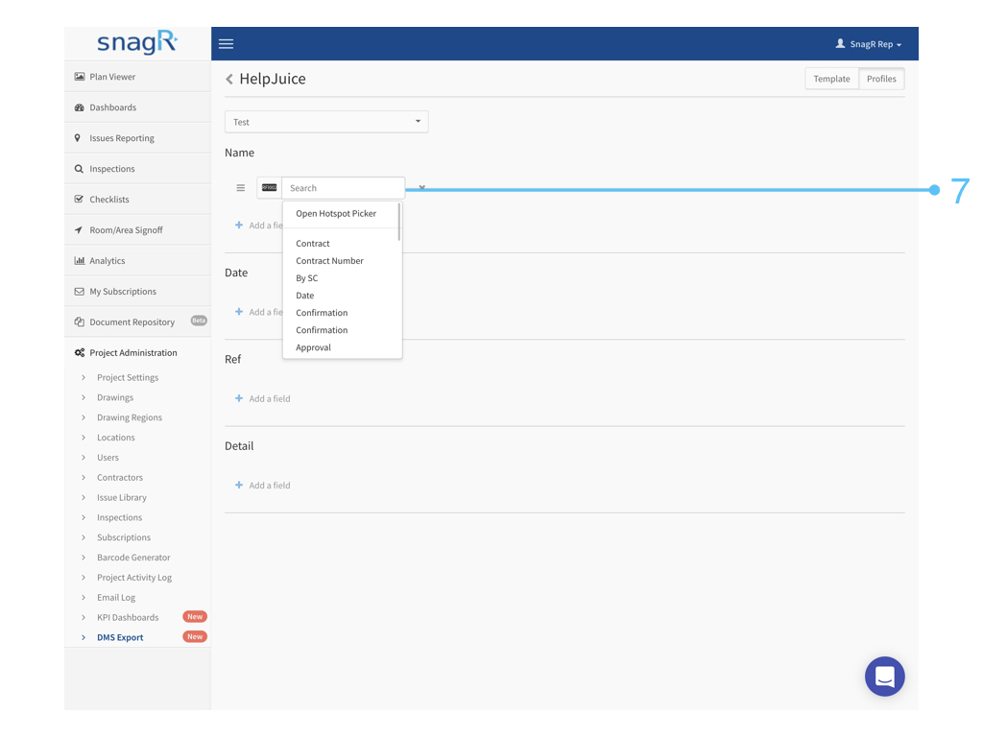Click the user avatar icon in header

[x=840, y=43]
